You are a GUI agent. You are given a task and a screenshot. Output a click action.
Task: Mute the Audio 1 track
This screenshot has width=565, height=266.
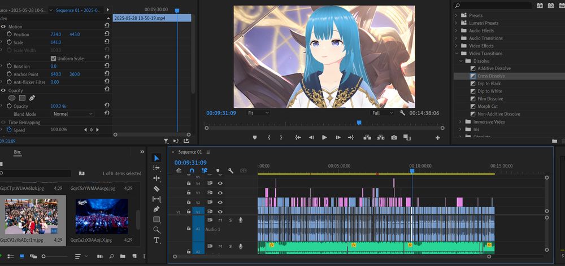220,220
